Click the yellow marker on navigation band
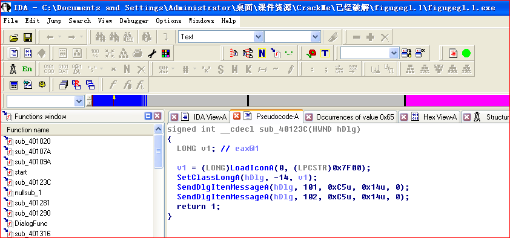The height and width of the screenshot is (238, 510). pyautogui.click(x=114, y=98)
